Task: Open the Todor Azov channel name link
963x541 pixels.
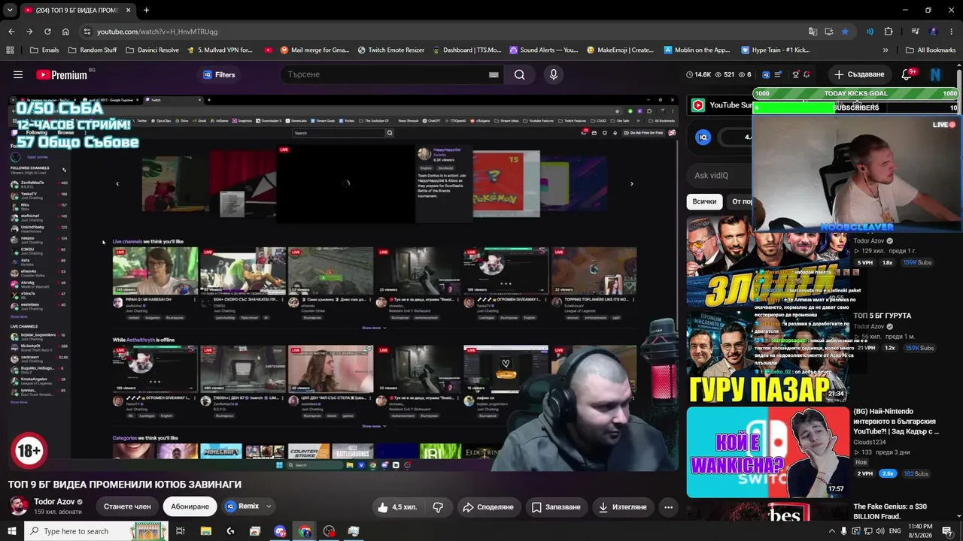Action: tap(54, 501)
